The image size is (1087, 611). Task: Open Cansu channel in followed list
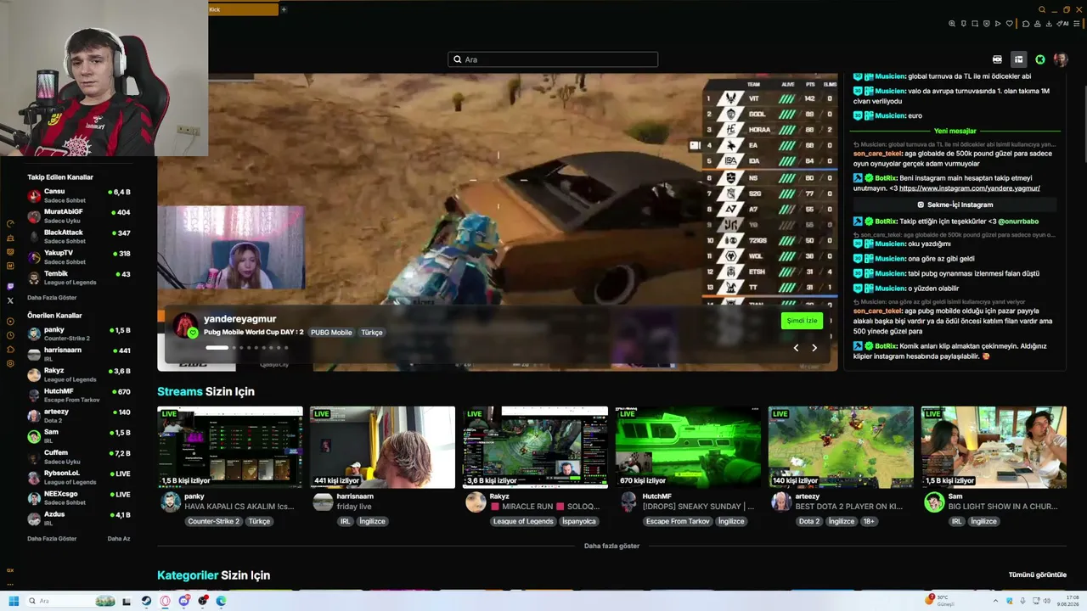(x=79, y=195)
